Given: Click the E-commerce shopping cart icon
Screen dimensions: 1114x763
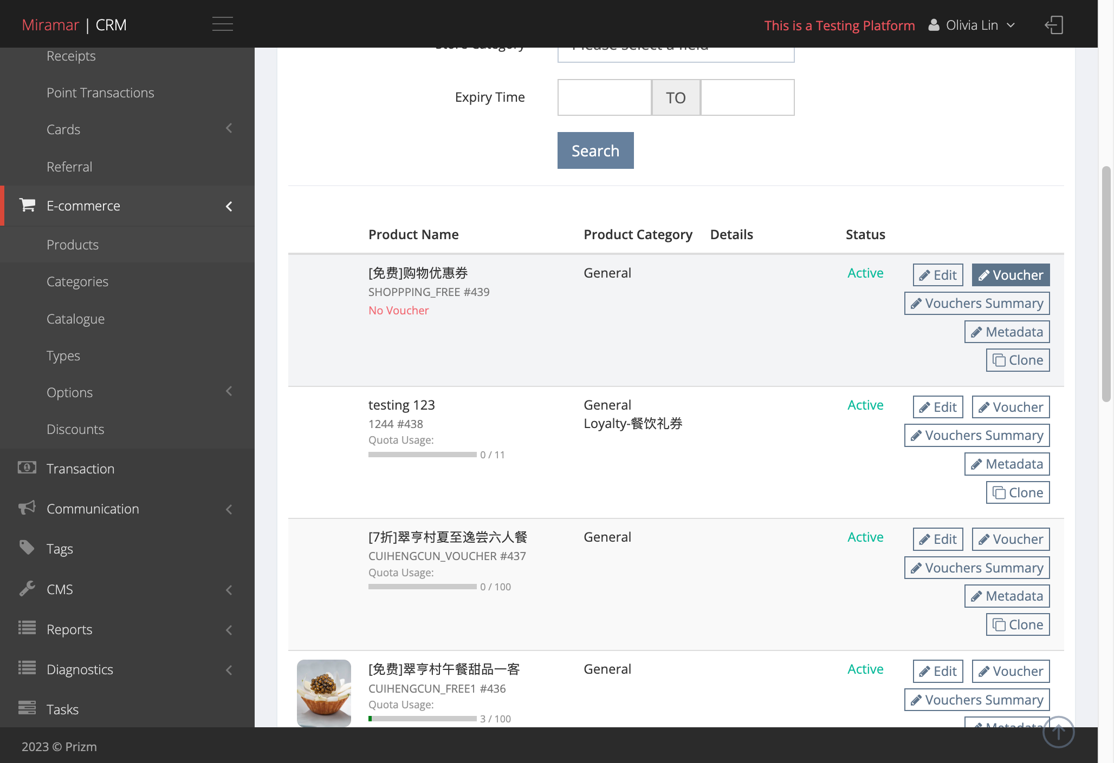Looking at the screenshot, I should tap(27, 205).
